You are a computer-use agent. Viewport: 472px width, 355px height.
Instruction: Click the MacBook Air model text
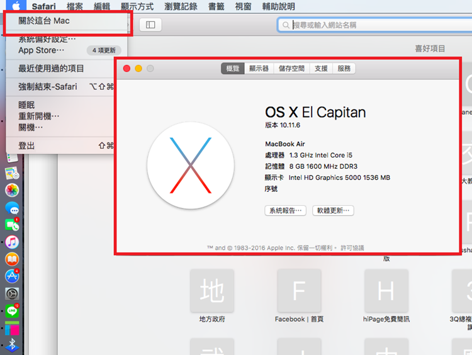(284, 144)
